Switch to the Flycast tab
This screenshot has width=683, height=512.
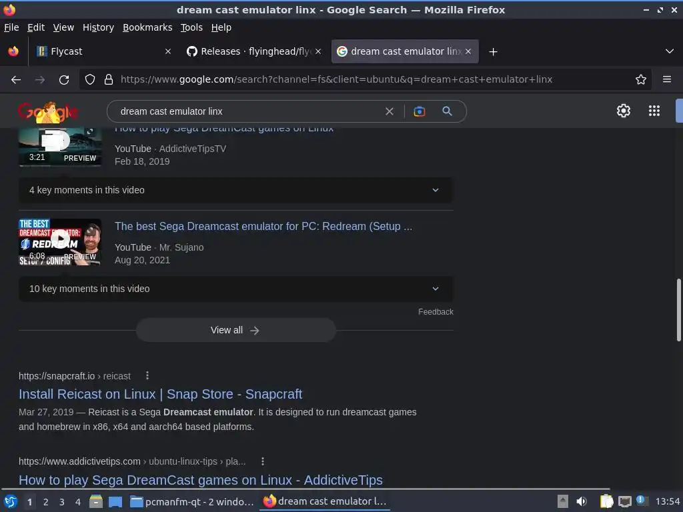tap(103, 51)
